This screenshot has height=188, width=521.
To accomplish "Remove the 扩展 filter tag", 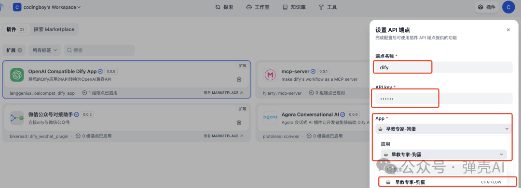I will [x=20, y=50].
